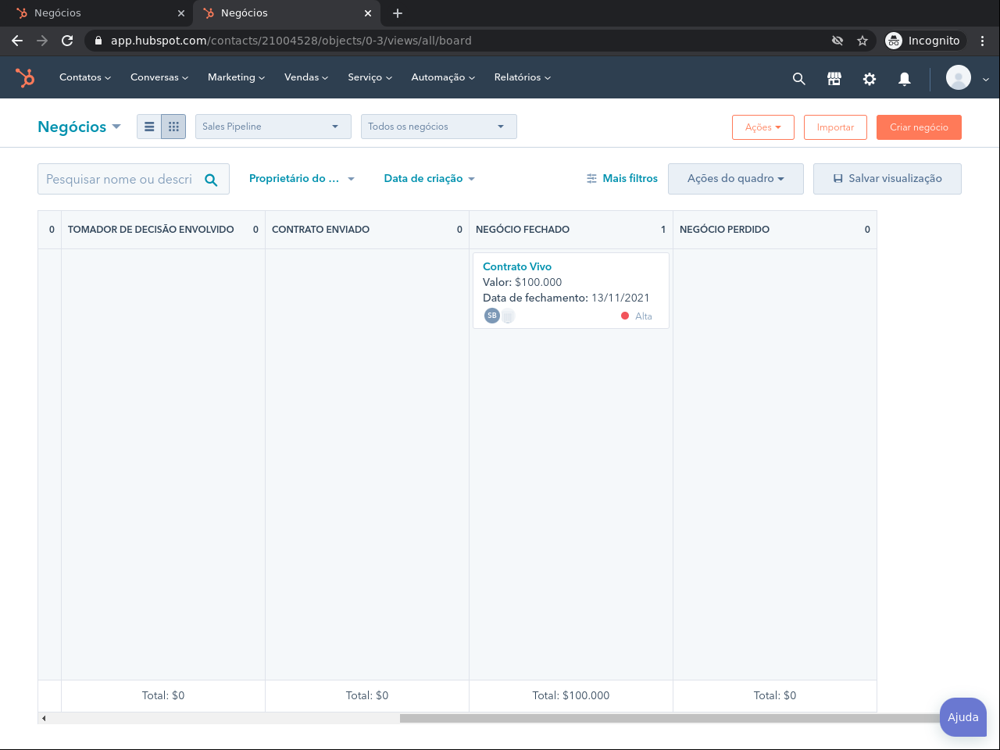Click the red Alta priority dot

tap(625, 316)
